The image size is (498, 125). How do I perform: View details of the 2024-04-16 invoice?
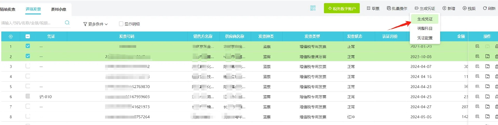[x=477, y=76]
